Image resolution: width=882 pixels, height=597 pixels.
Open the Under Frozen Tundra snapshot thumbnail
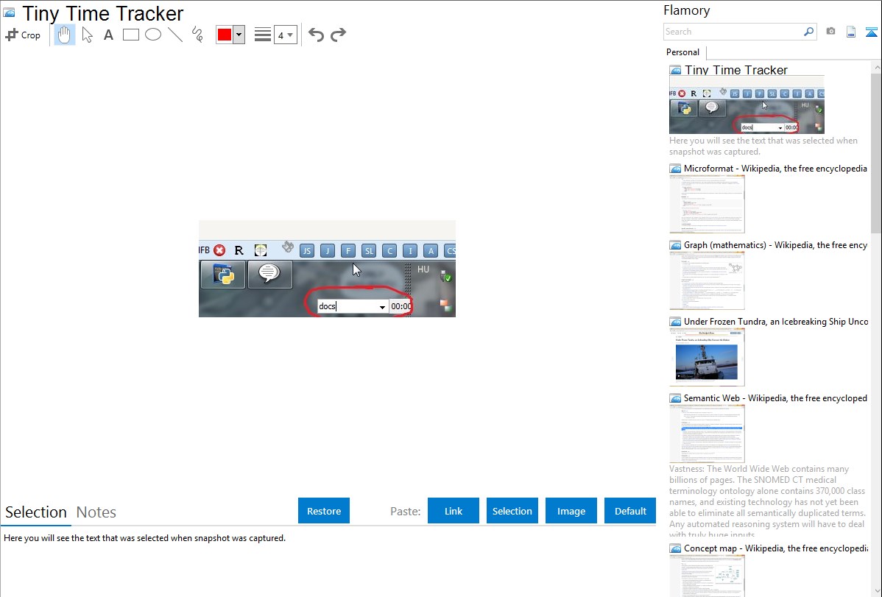(x=707, y=357)
